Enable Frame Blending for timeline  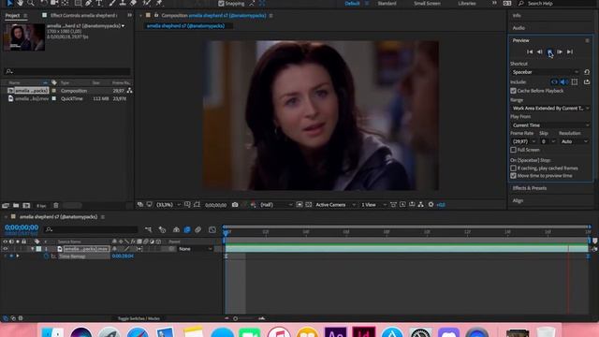pos(187,229)
